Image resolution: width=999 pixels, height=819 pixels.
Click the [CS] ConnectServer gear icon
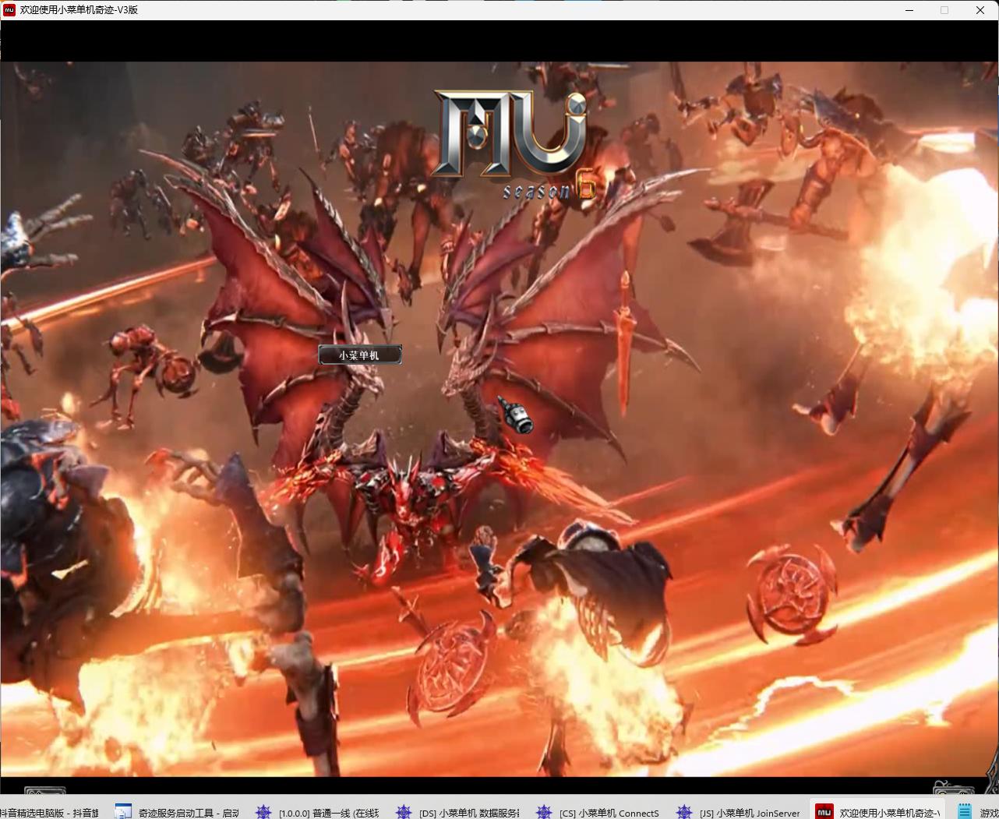(x=544, y=812)
